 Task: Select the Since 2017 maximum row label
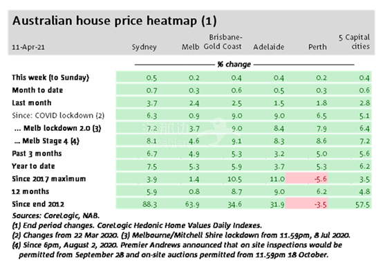point(49,179)
